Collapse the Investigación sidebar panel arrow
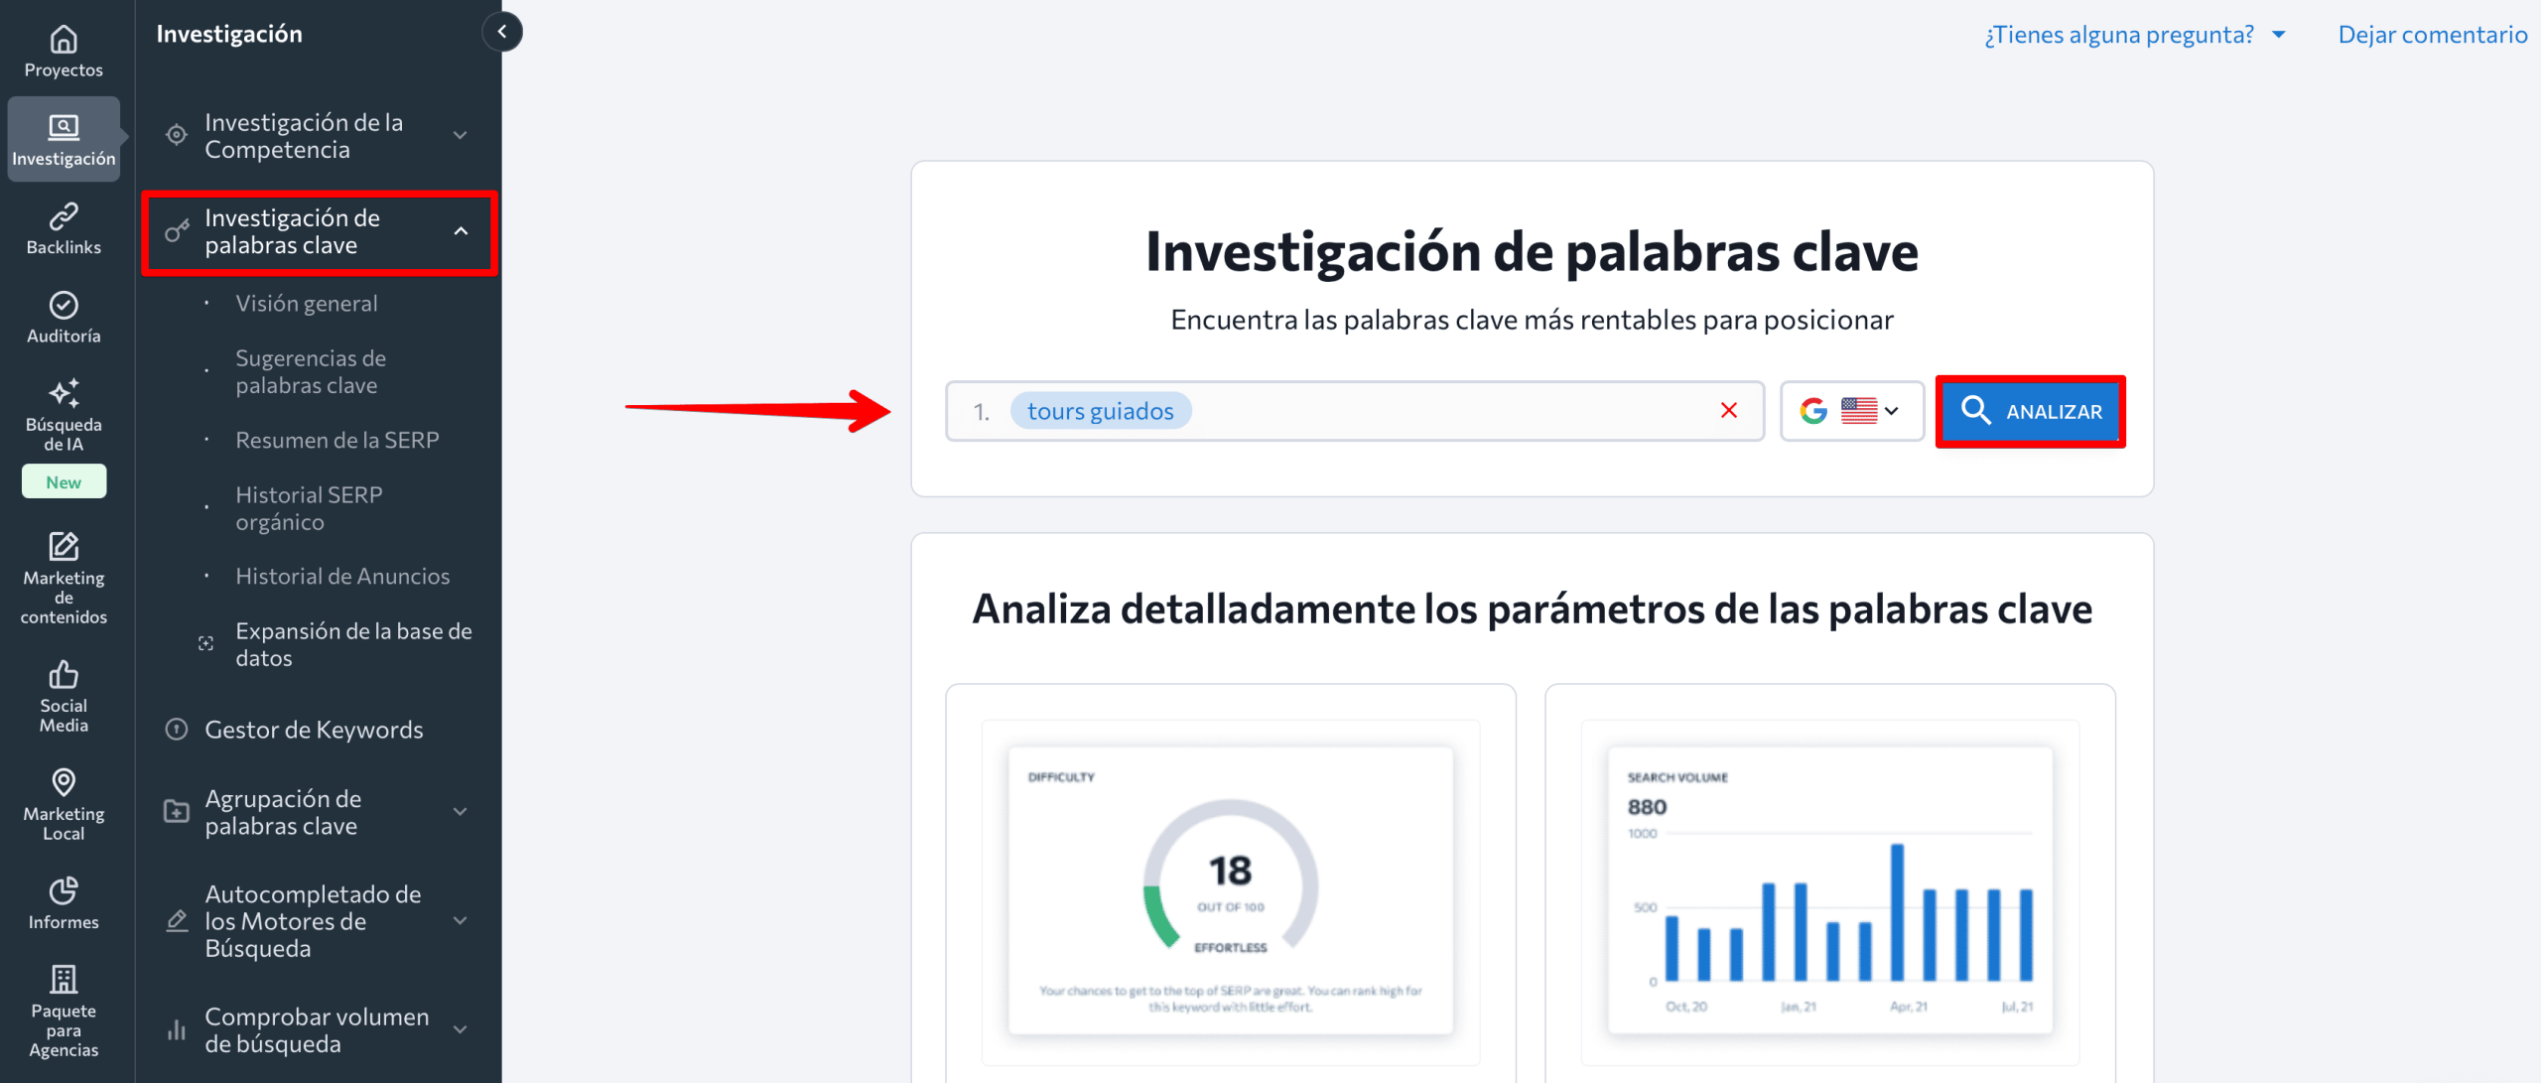The height and width of the screenshot is (1083, 2541). 502,33
